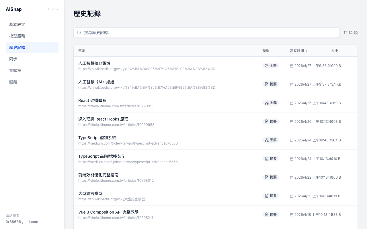Screen dimensions: 367x229
Task: Click the medium URL under TypeScript 型別系統
Action: [x=128, y=143]
